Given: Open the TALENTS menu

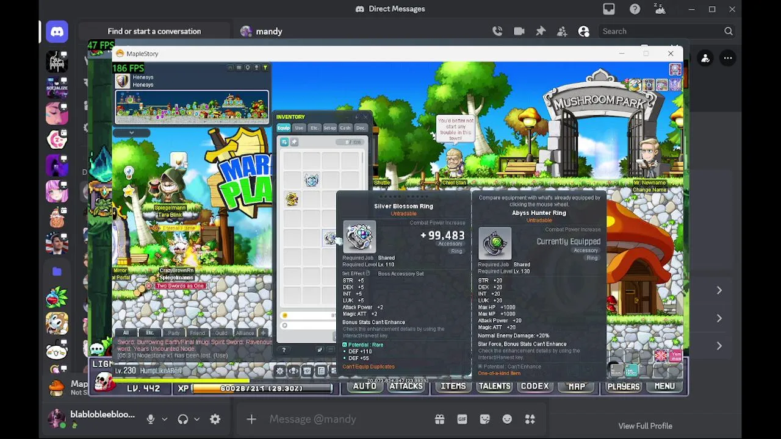Looking at the screenshot, I should 494,387.
